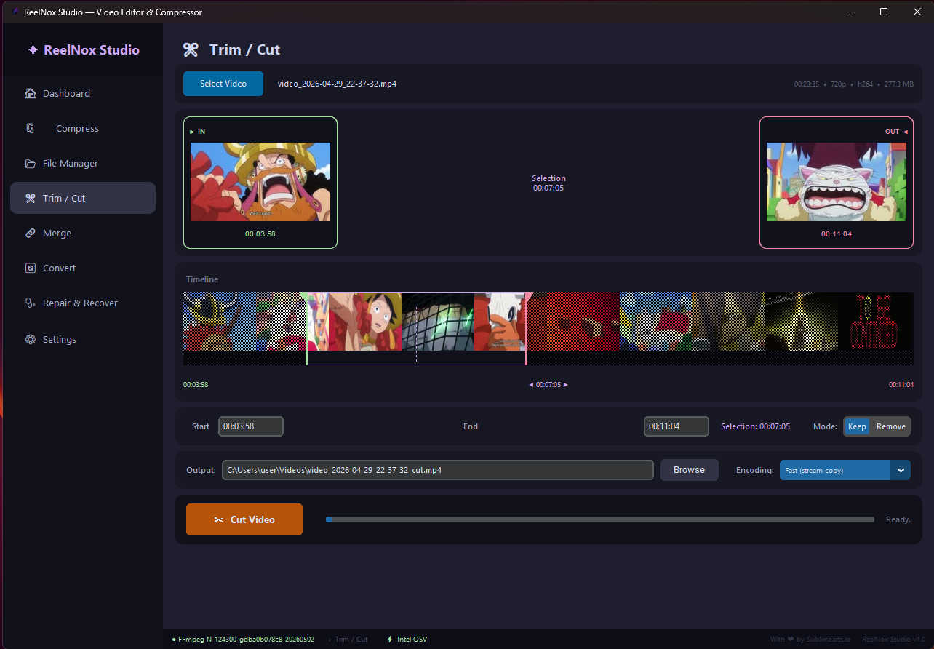
Task: Click the Trim / Cut scissors sidebar icon
Action: coord(31,198)
